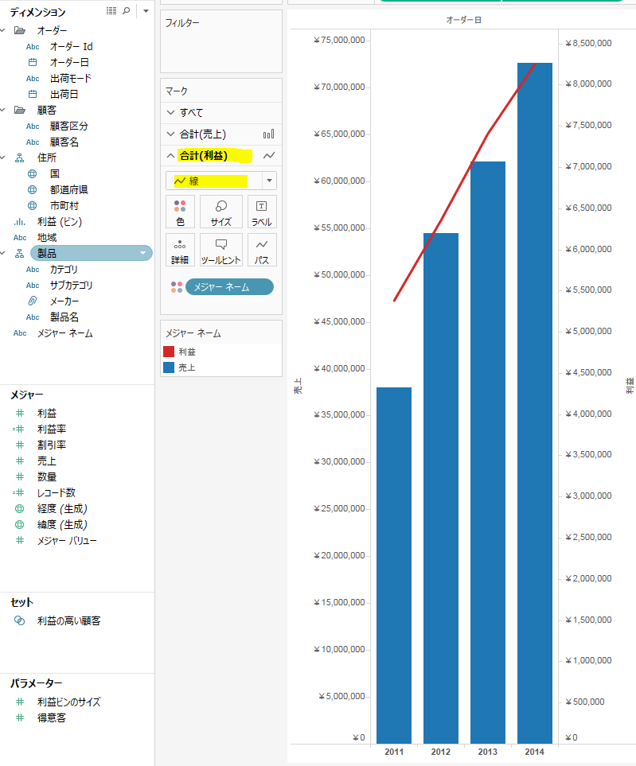This screenshot has height=766, width=636.
Task: Select the 利益ビンのサイズ parameter
Action: 69,702
